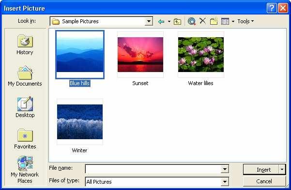Go up one folder level

[177, 21]
